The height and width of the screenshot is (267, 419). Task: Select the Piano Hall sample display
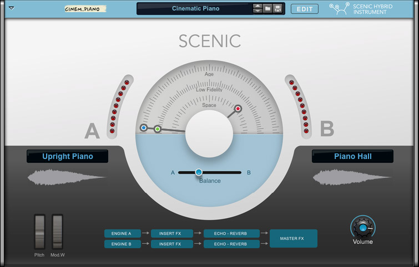[352, 156]
